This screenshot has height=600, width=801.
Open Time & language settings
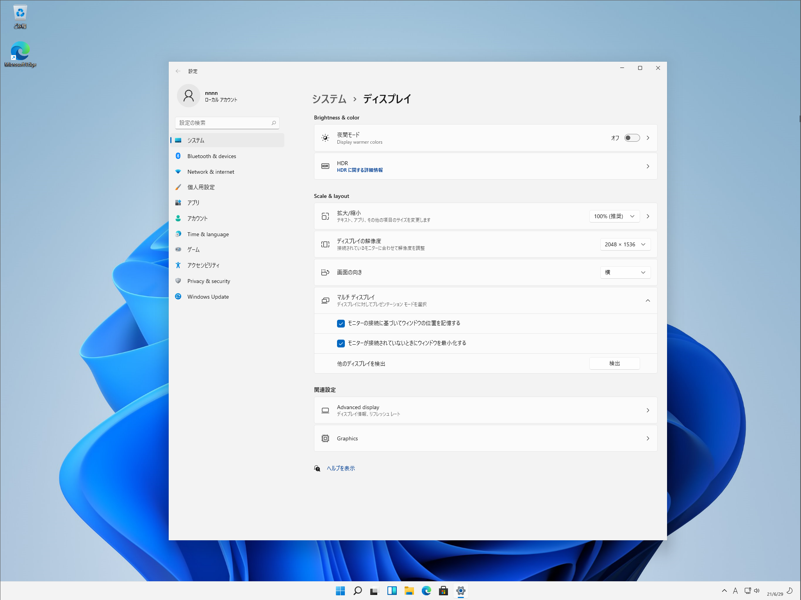point(227,234)
